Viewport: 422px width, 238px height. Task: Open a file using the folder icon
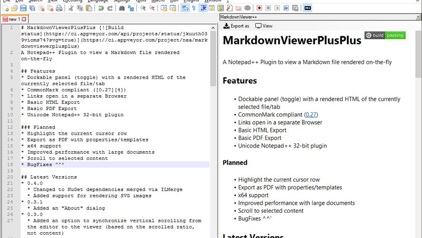pyautogui.click(x=14, y=8)
